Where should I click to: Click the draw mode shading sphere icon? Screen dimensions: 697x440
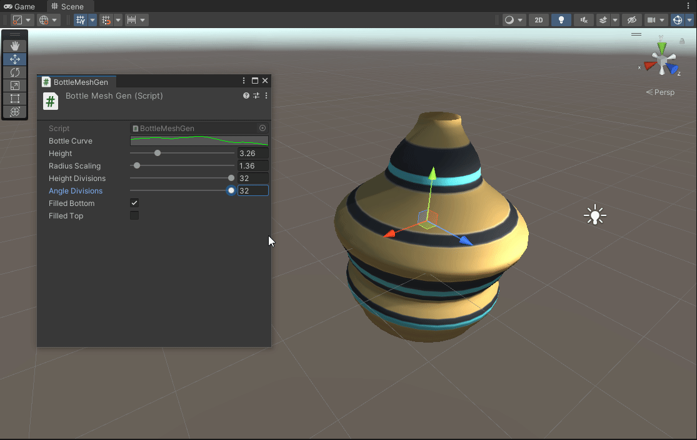[x=509, y=20]
